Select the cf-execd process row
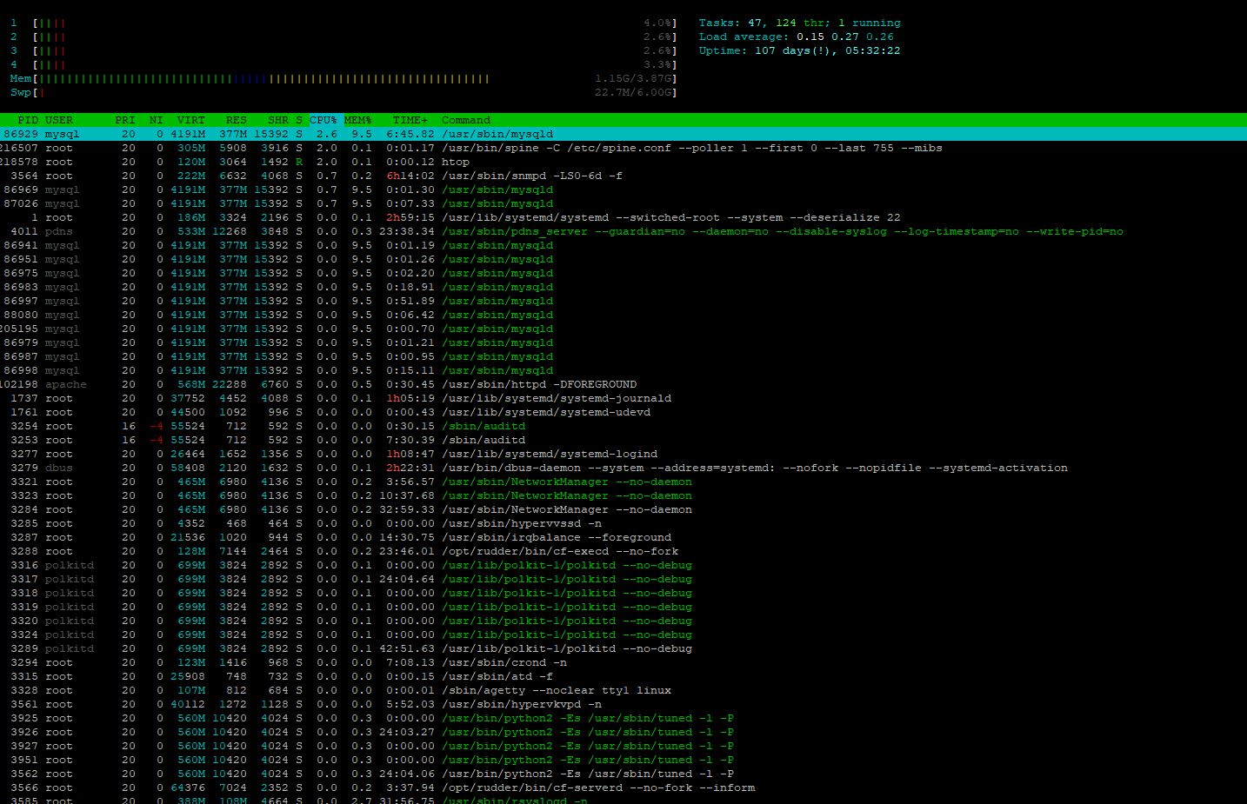 click(623, 551)
